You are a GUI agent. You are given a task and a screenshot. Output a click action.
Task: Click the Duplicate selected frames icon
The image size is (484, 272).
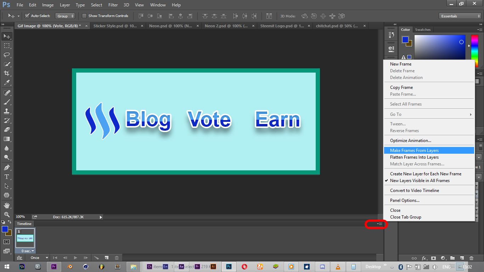point(106,257)
